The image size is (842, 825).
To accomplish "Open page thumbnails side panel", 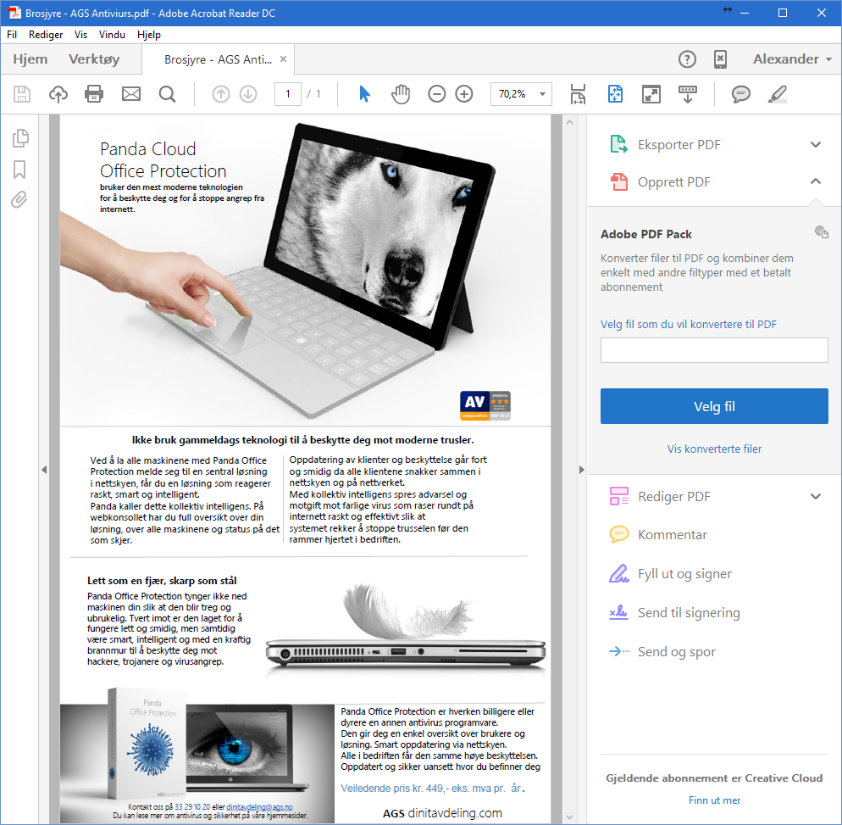I will pyautogui.click(x=20, y=138).
